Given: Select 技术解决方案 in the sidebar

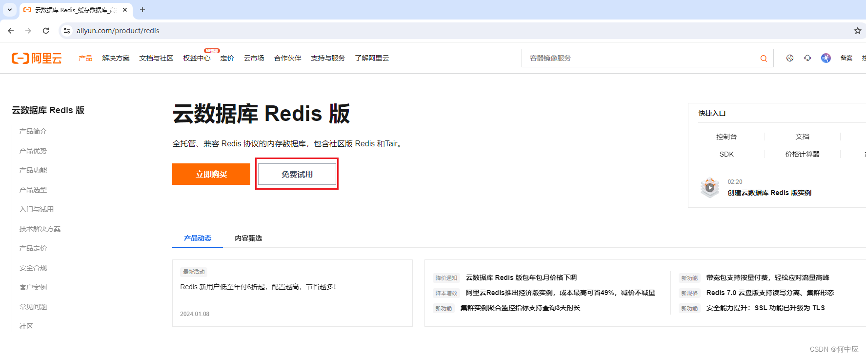Looking at the screenshot, I should [40, 229].
